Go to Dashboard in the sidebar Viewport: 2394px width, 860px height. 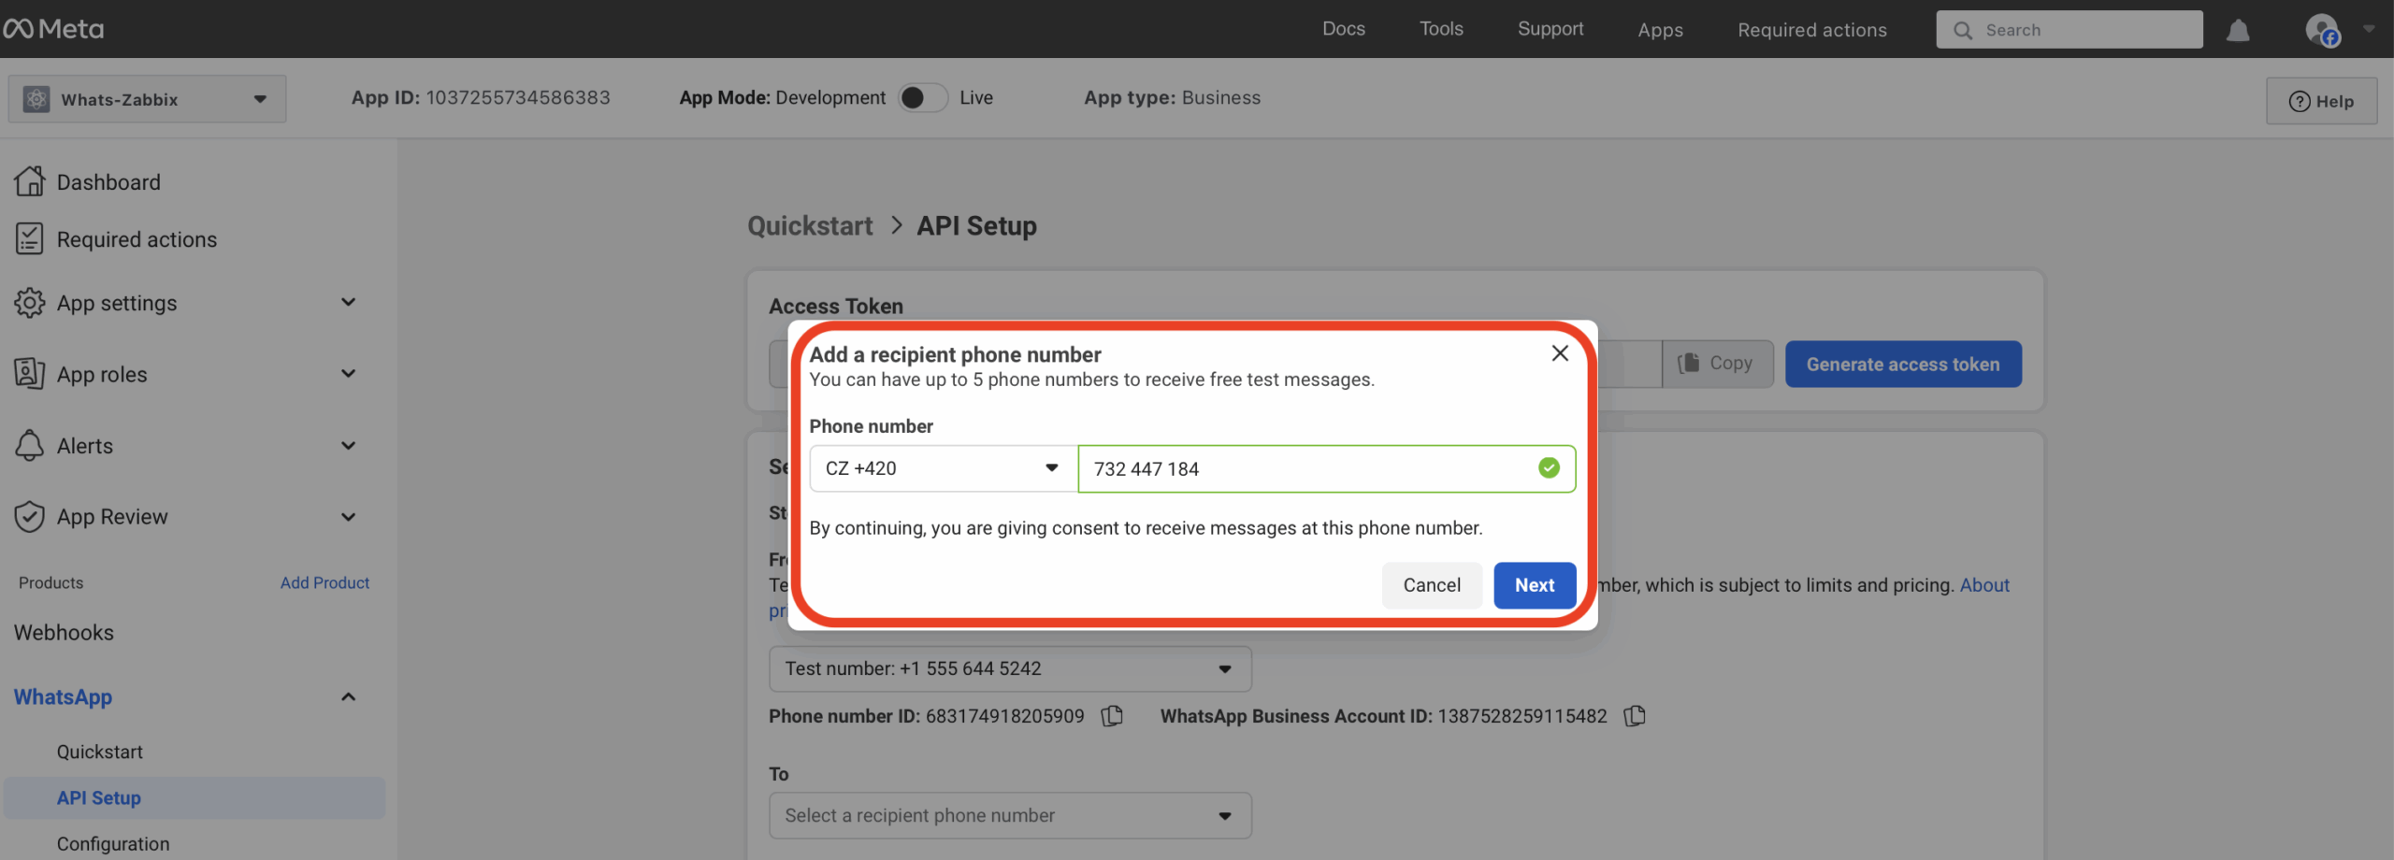click(108, 181)
